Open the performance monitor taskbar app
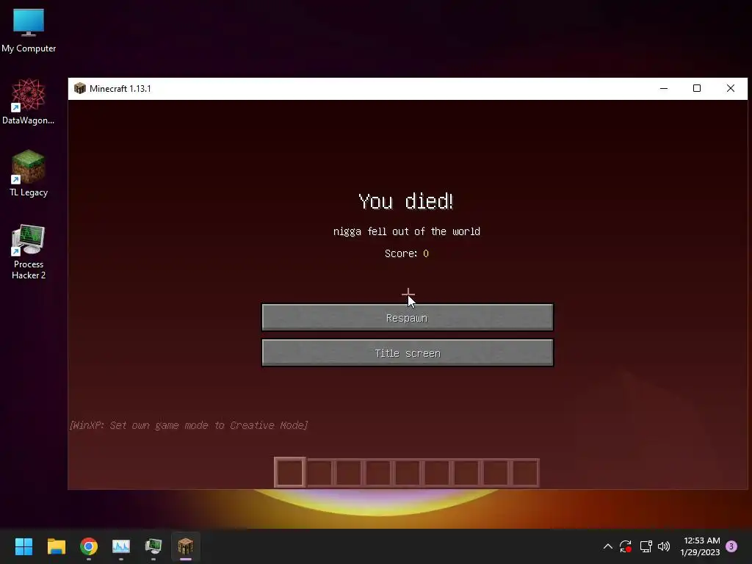The image size is (752, 564). [121, 546]
